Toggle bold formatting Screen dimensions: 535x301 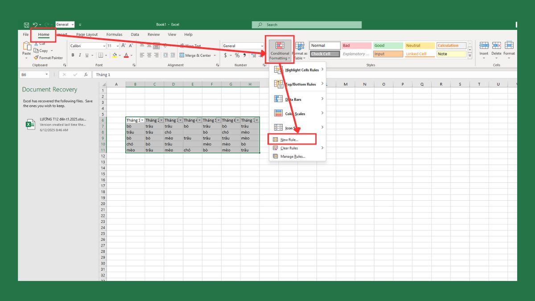(73, 55)
